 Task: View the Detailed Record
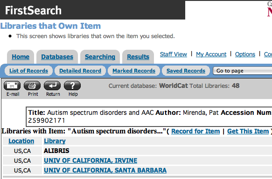point(80,71)
